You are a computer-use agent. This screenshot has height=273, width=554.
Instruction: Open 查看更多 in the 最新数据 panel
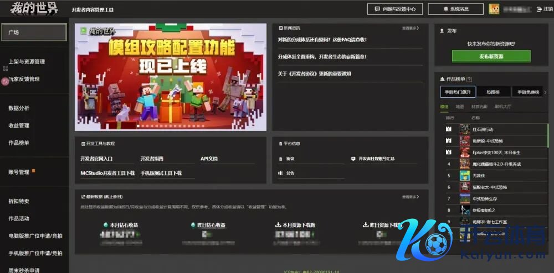pos(410,196)
